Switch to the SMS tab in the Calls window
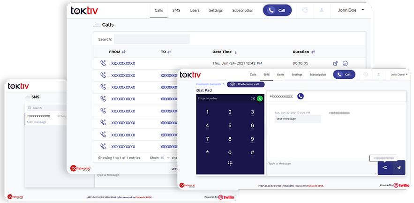 [x=176, y=11]
